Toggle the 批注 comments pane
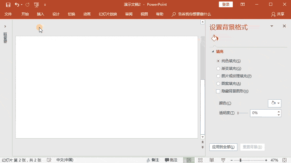The image size is (291, 163). point(171,160)
